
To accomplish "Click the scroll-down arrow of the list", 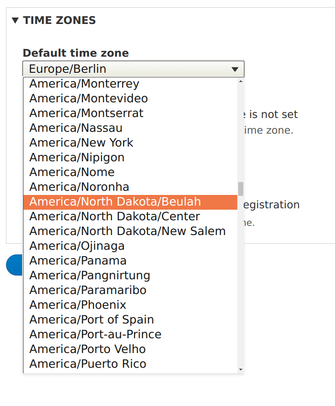I will point(241,369).
